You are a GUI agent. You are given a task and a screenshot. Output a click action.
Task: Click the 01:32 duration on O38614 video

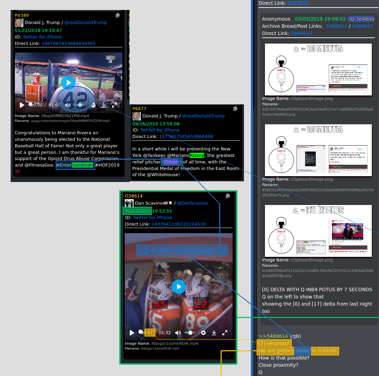165,333
